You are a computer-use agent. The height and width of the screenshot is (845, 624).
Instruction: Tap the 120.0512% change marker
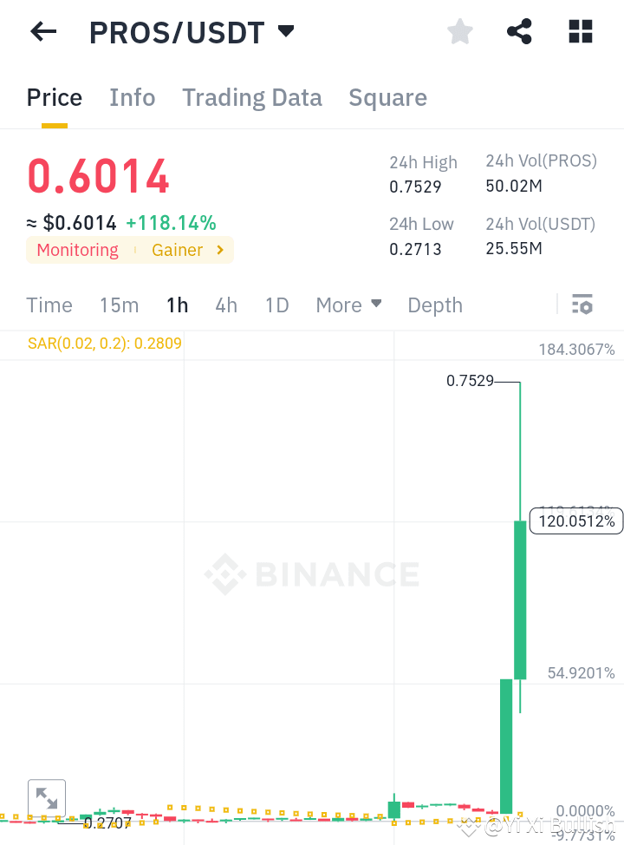[x=575, y=521]
